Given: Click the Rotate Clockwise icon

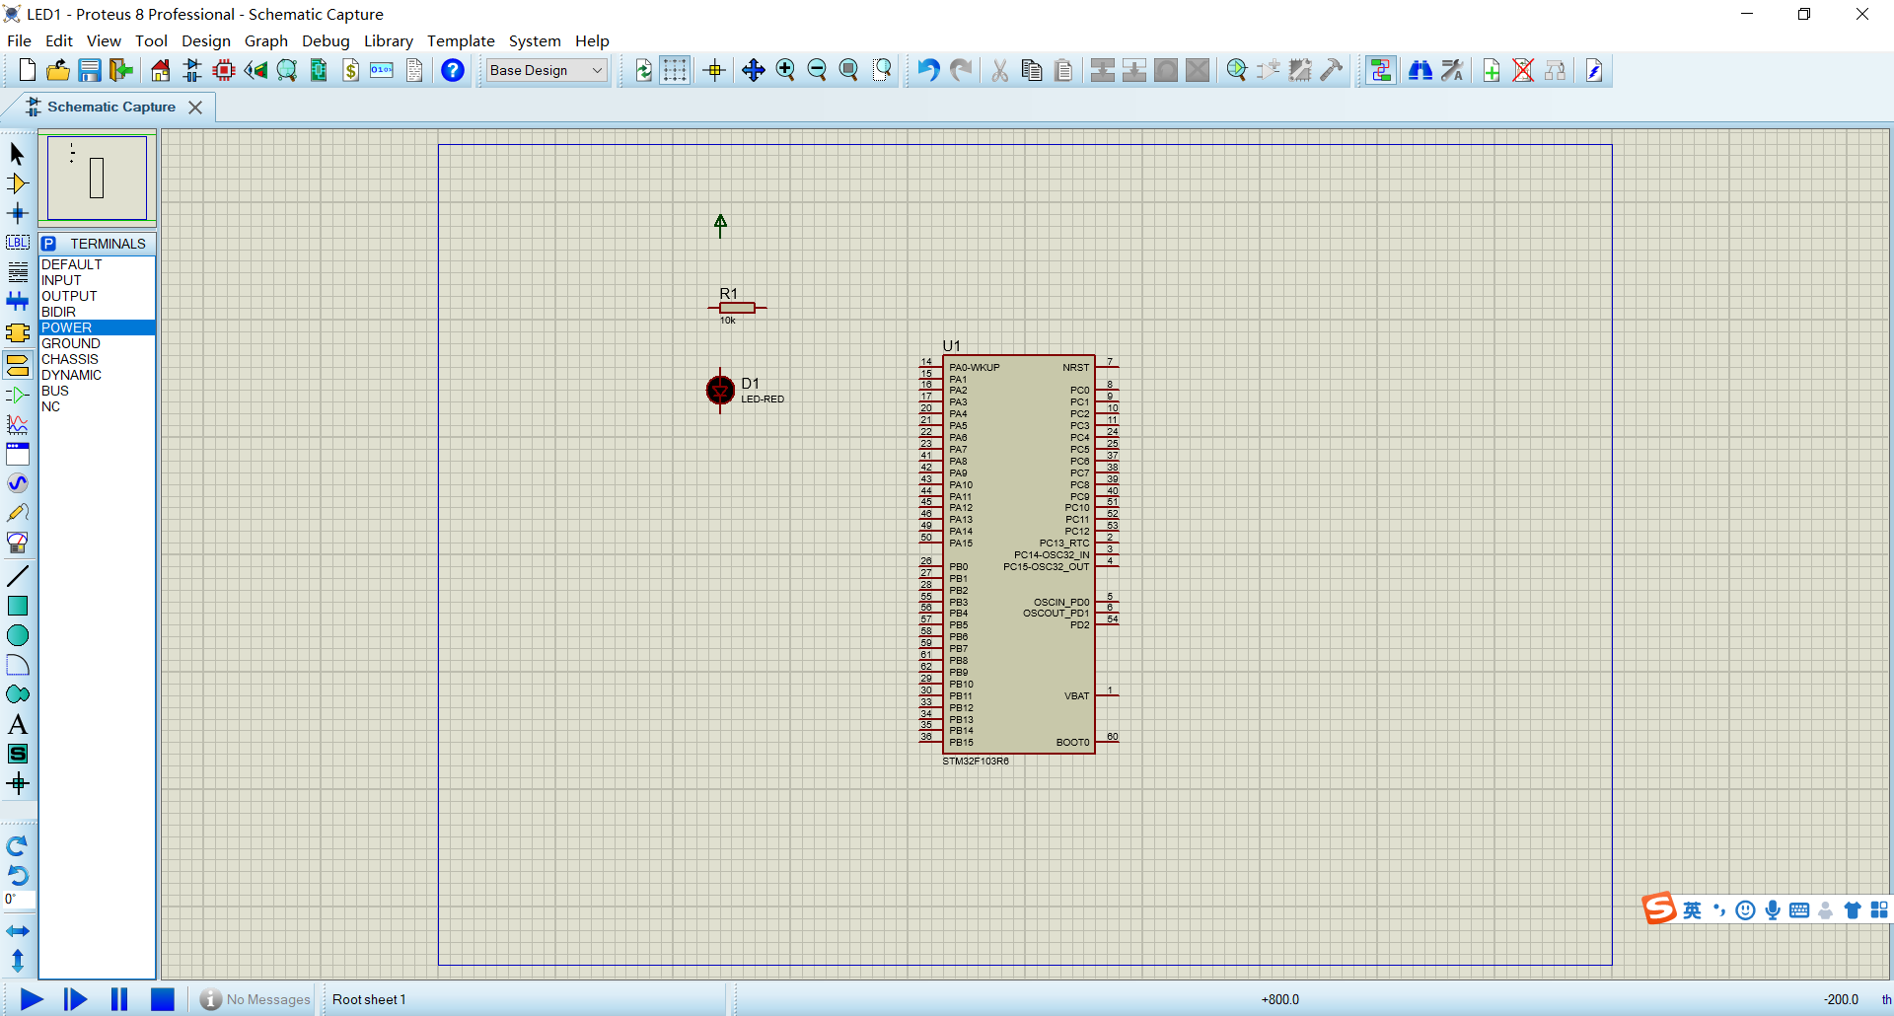Looking at the screenshot, I should tap(17, 846).
